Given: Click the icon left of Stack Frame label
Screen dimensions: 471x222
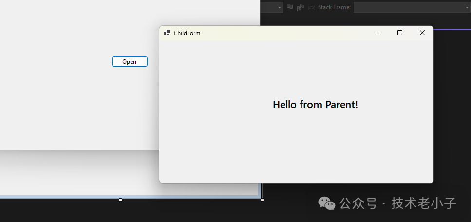Looking at the screenshot, I should 311,7.
